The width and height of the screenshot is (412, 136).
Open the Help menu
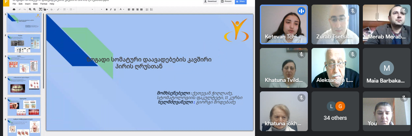click(x=52, y=4)
